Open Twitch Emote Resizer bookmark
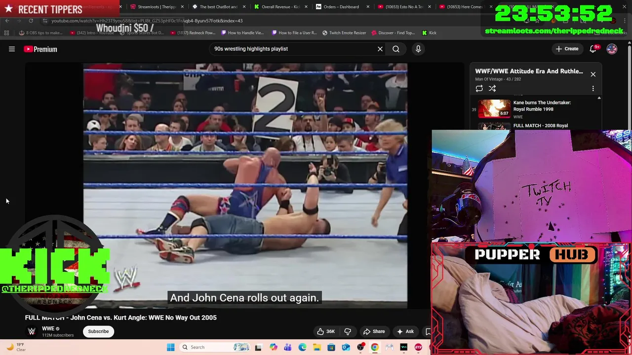 344,33
